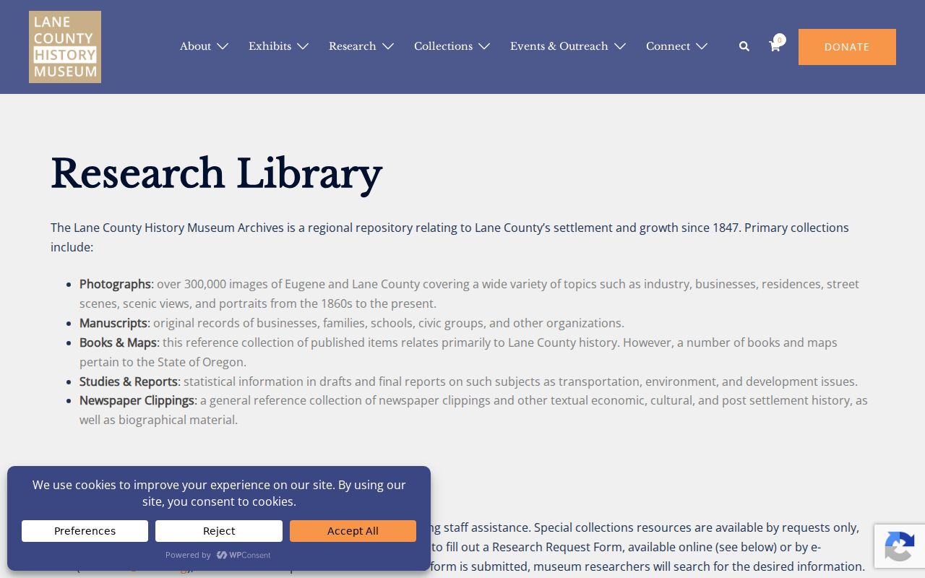
Task: Click the bold Photographs list label
Action: click(115, 284)
